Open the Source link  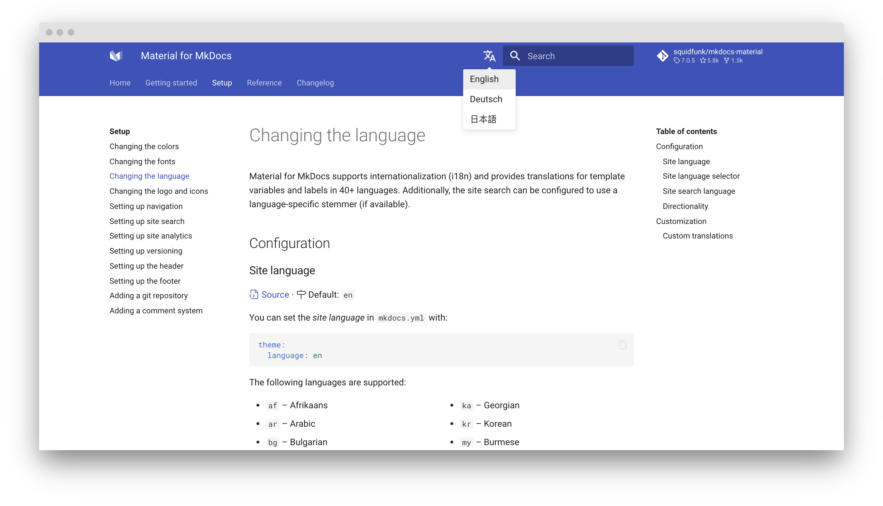275,295
